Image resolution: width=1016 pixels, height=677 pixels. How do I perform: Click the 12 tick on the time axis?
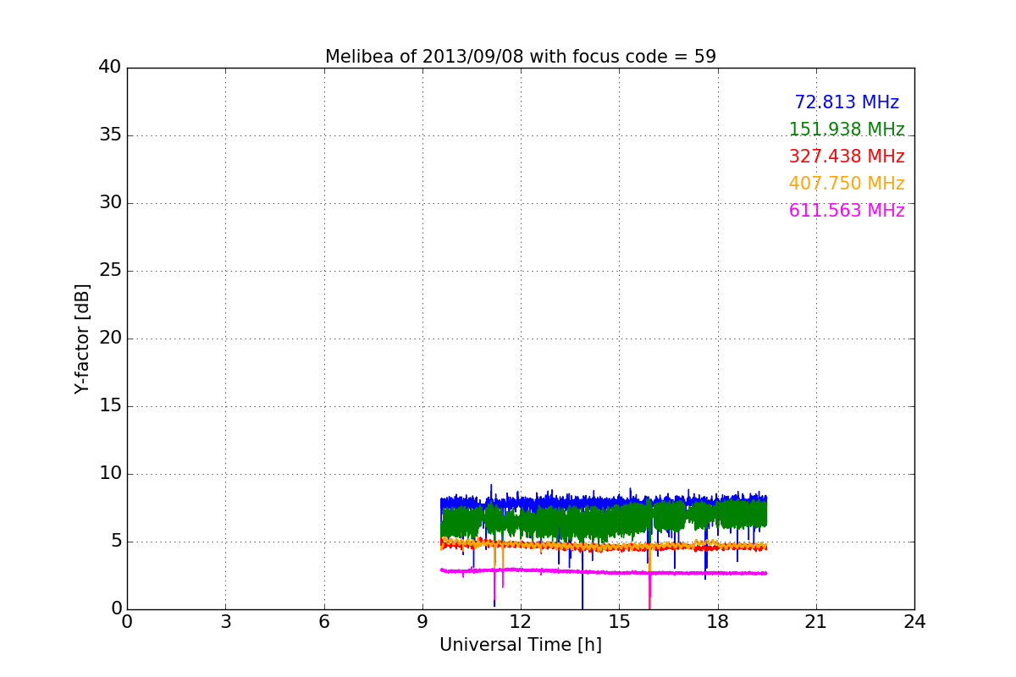521,622
